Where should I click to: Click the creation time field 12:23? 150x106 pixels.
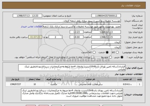[77, 32]
